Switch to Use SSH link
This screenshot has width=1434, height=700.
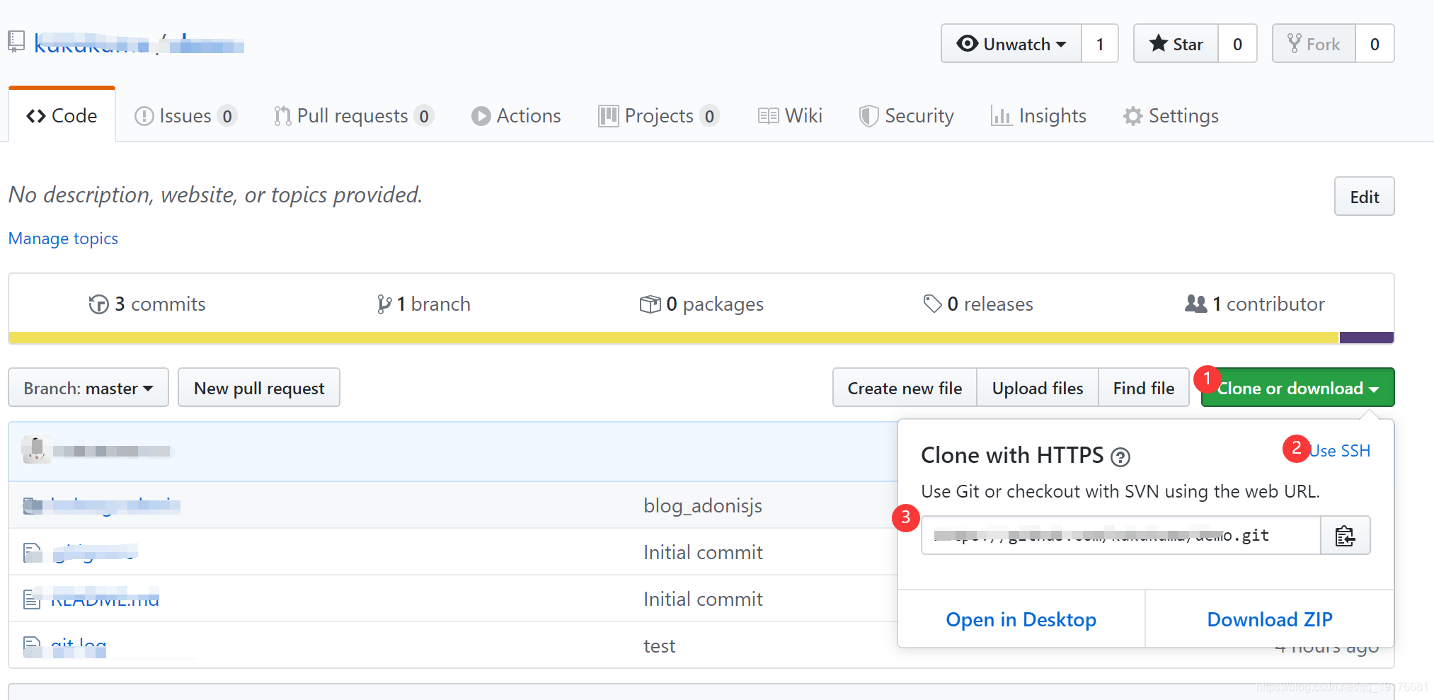[x=1339, y=451]
